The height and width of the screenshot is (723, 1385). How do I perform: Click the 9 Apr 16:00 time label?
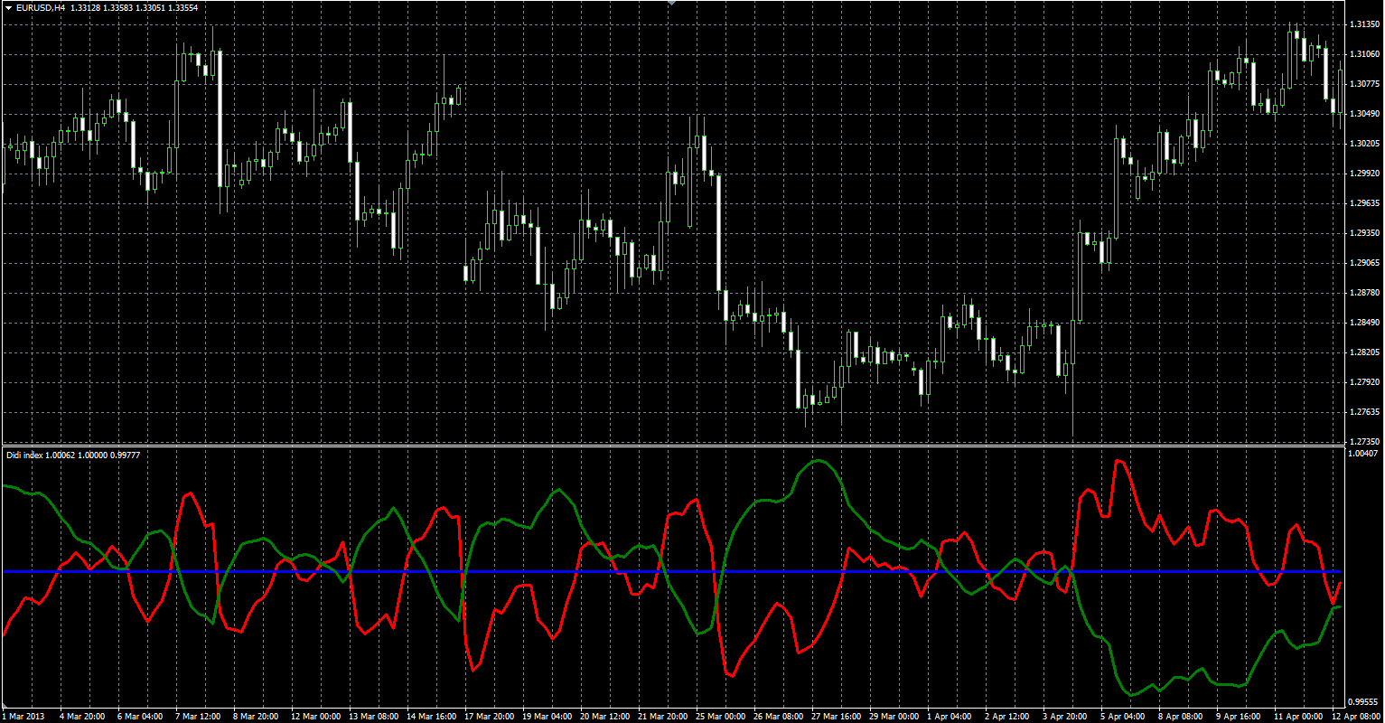tap(1238, 717)
